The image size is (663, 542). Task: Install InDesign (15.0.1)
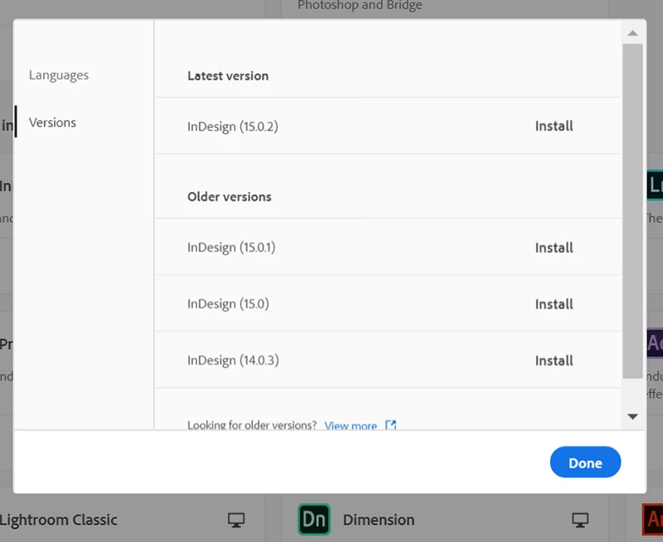pyautogui.click(x=554, y=248)
